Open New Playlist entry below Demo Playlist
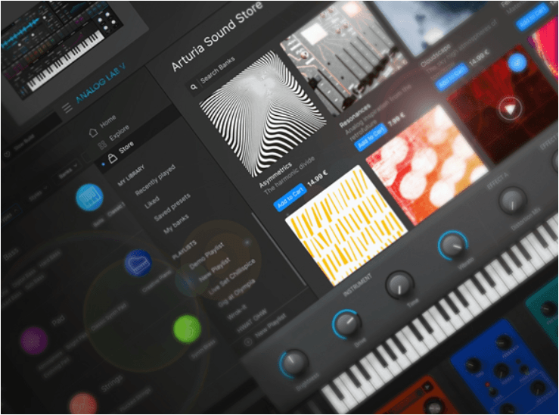 click(x=214, y=270)
